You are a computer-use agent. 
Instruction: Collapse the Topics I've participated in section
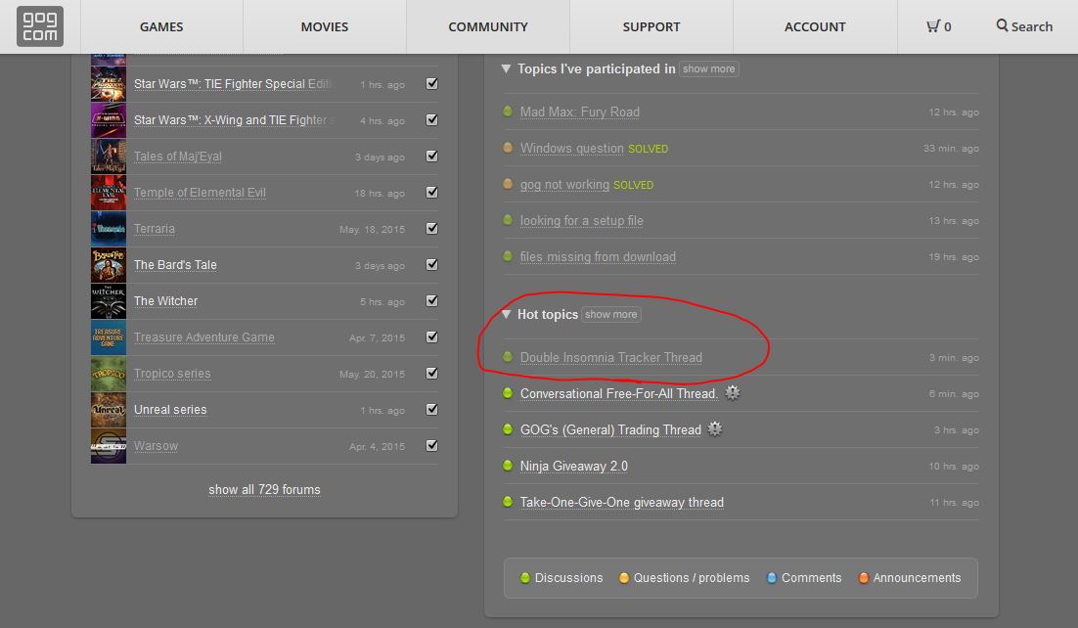tap(506, 68)
